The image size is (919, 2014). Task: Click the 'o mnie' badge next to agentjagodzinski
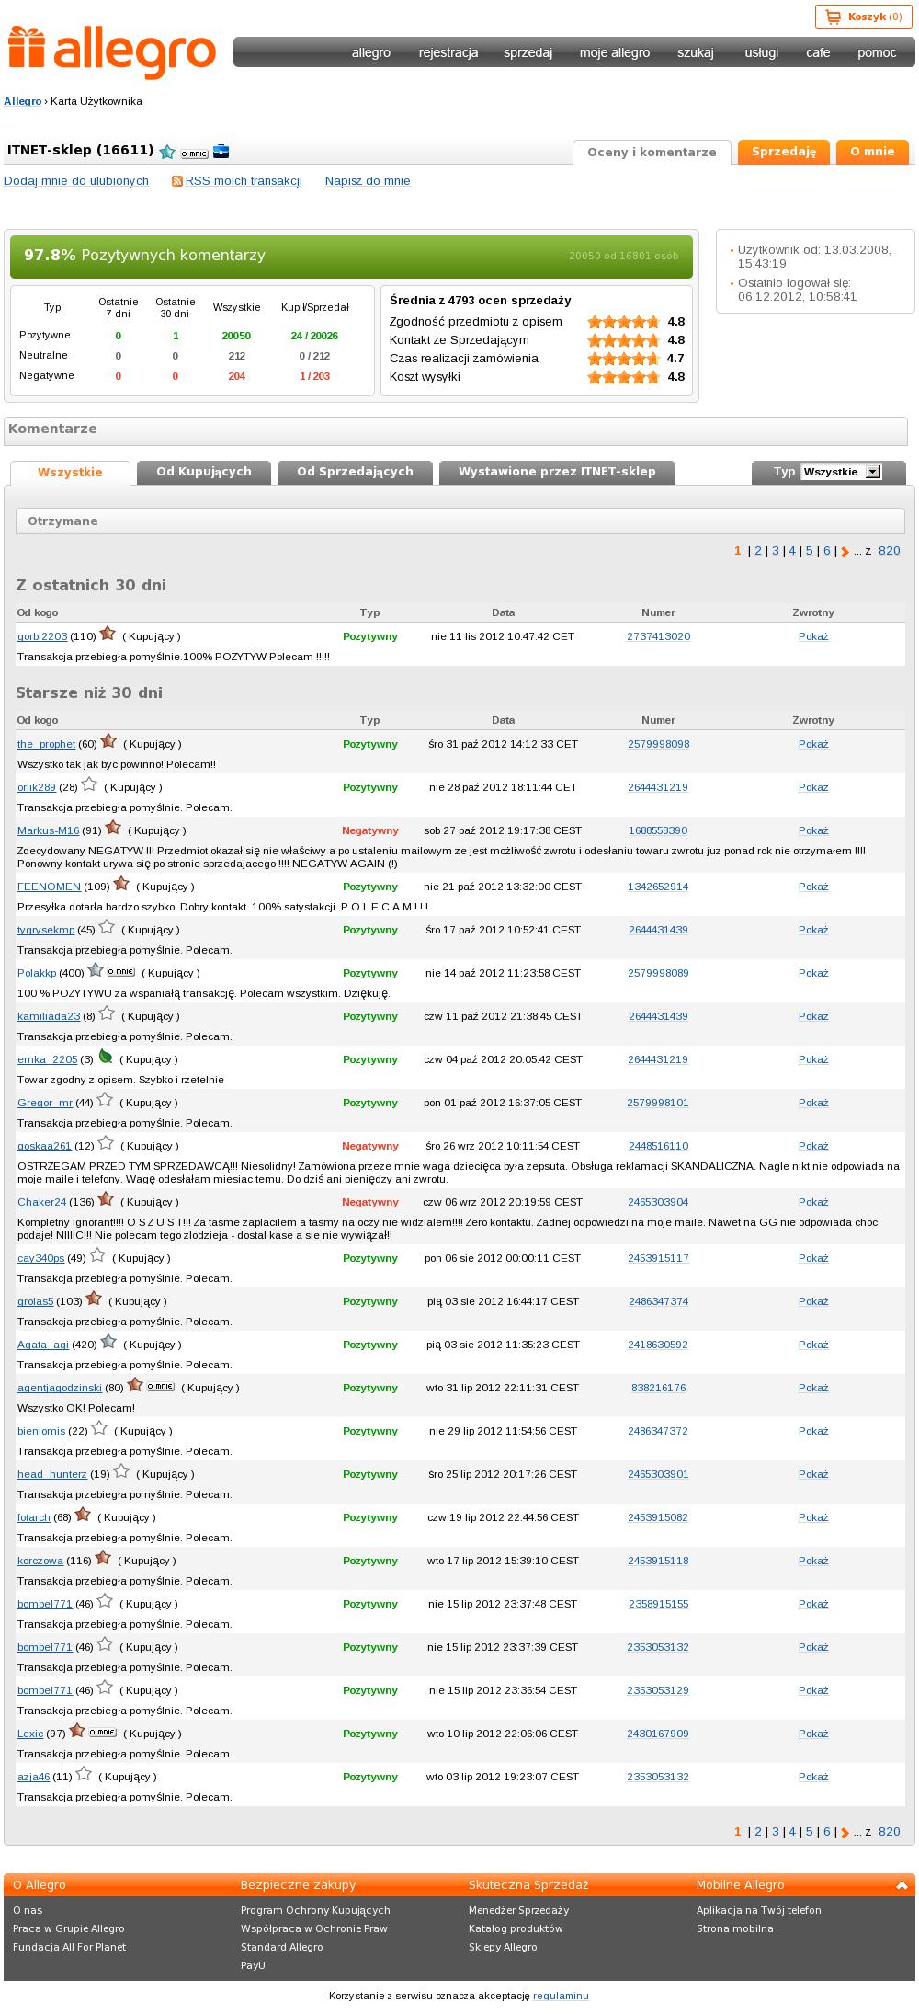pos(161,1386)
